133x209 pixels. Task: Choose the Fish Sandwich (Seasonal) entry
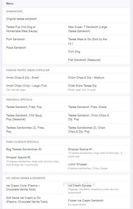coord(84,60)
